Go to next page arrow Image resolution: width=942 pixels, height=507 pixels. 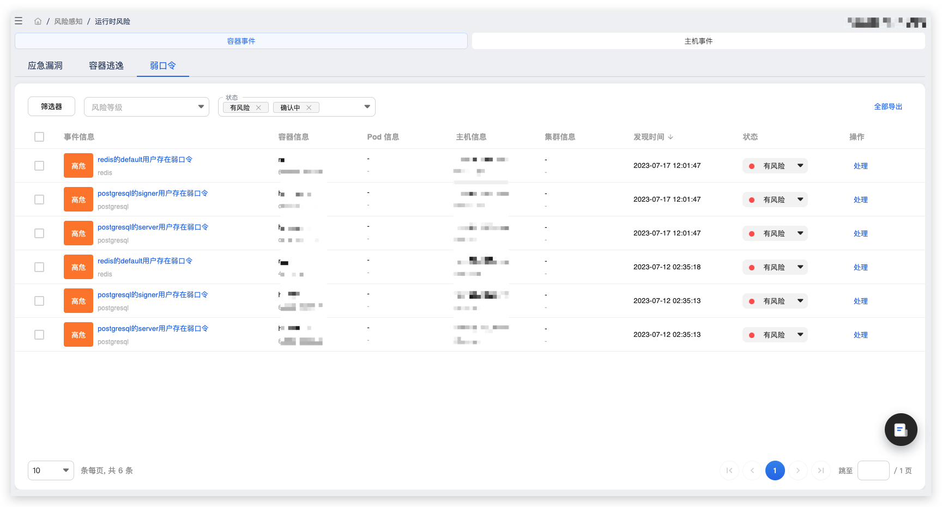coord(798,470)
